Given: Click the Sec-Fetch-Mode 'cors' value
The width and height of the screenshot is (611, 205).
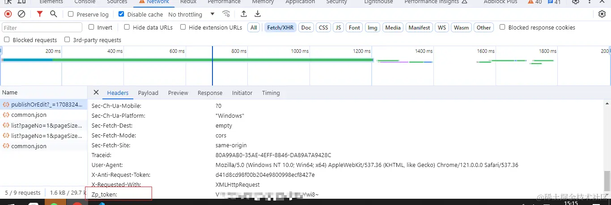Looking at the screenshot, I should 221,135.
